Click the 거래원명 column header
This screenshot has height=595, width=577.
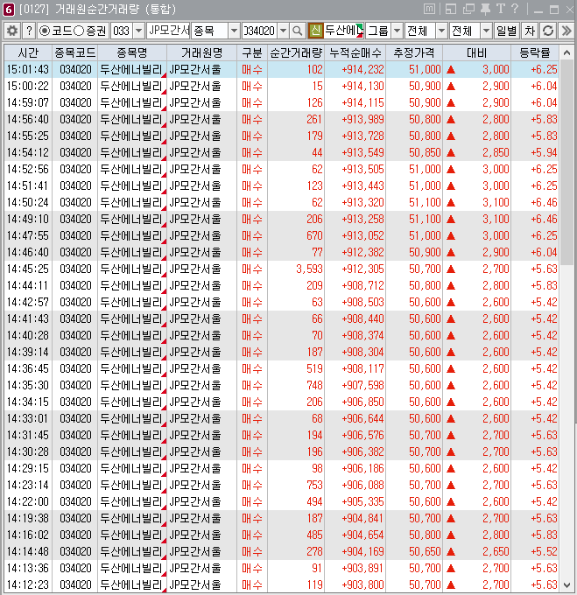(x=201, y=52)
